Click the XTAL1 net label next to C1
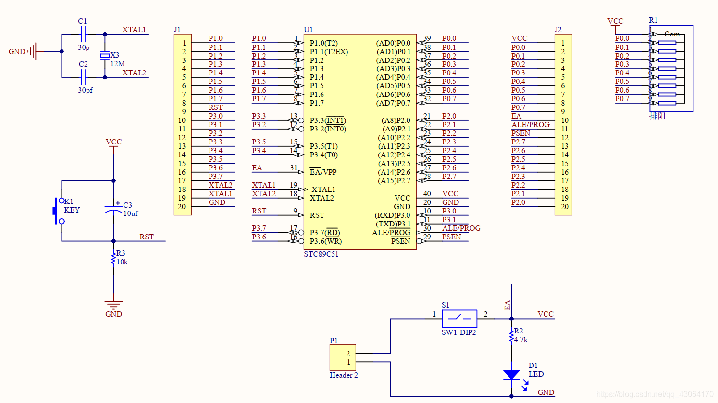Image resolution: width=718 pixels, height=403 pixels. tap(134, 30)
